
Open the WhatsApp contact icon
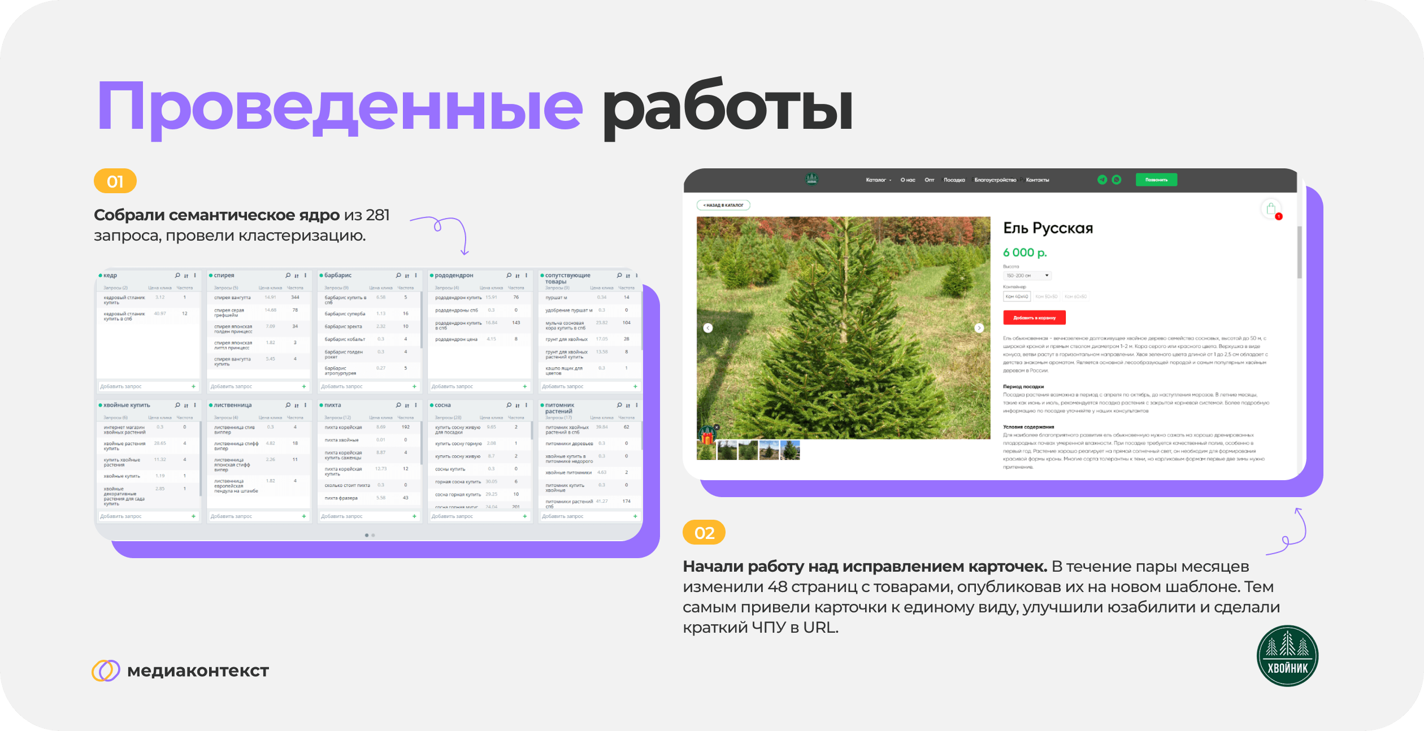pyautogui.click(x=1117, y=180)
